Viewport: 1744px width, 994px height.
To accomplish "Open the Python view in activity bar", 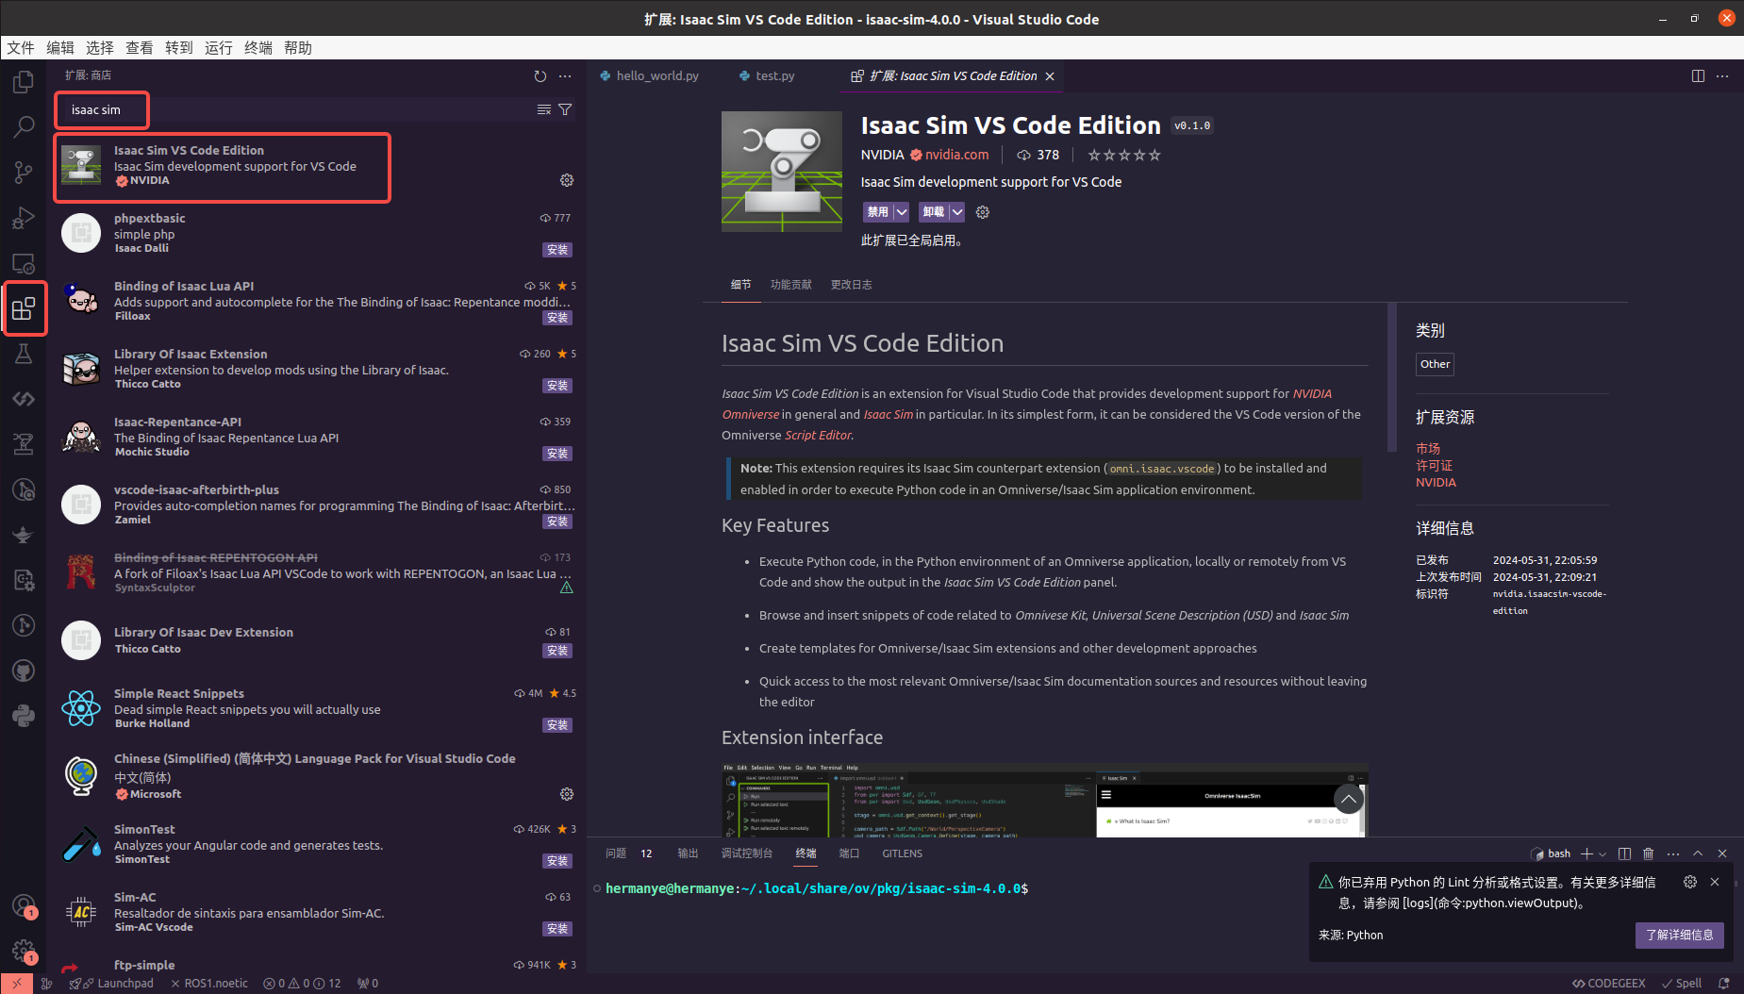I will pyautogui.click(x=24, y=716).
